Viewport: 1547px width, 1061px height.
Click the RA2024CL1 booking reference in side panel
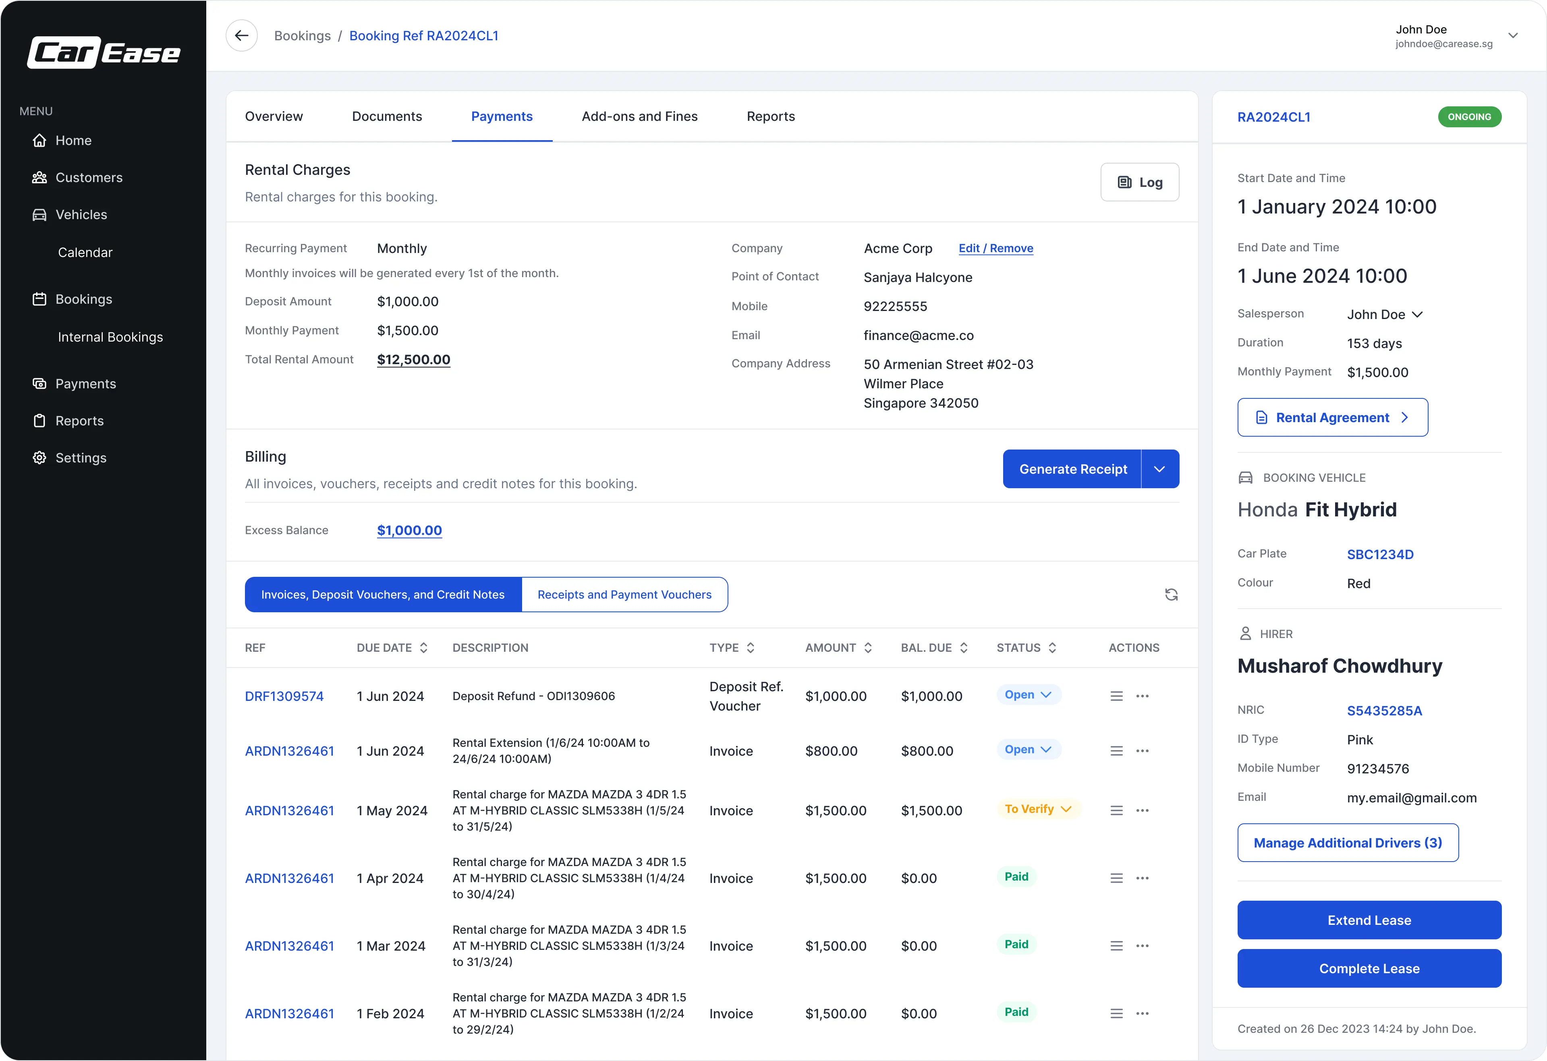[1273, 117]
